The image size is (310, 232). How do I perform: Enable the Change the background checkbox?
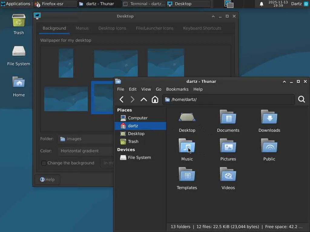pyautogui.click(x=44, y=163)
